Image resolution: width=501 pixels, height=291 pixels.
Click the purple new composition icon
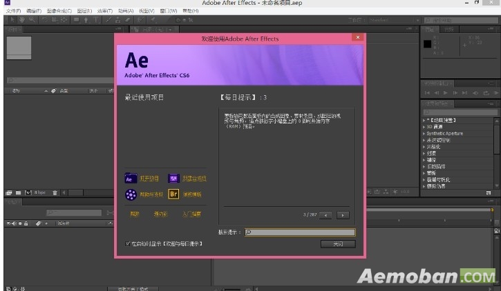coord(173,178)
